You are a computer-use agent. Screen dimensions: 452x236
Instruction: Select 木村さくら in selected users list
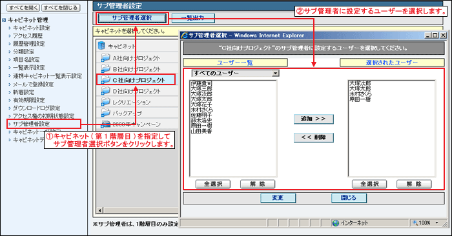(360, 94)
